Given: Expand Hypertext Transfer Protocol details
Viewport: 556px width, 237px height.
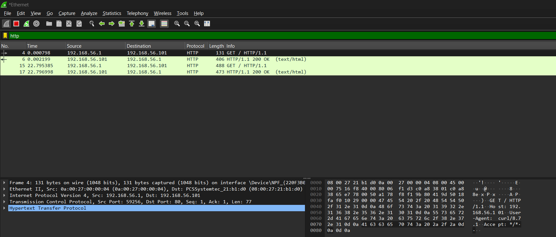Looking at the screenshot, I should coord(4,208).
